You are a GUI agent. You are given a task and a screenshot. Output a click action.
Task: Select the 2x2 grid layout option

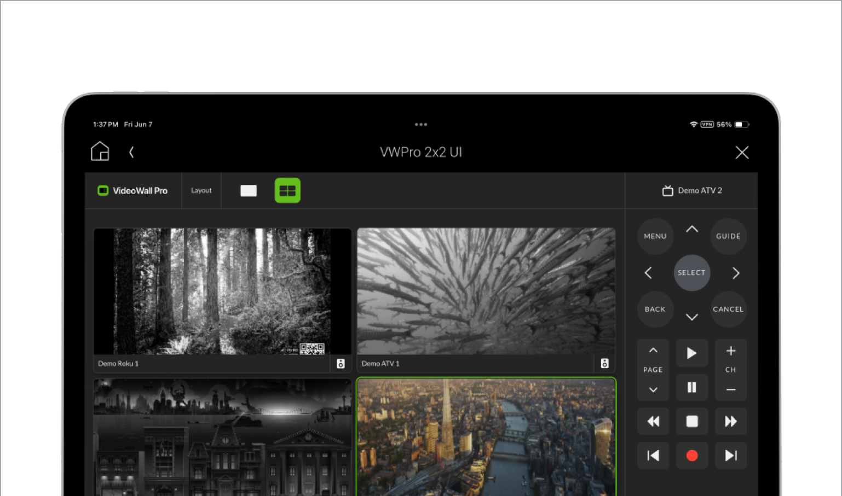pos(287,190)
